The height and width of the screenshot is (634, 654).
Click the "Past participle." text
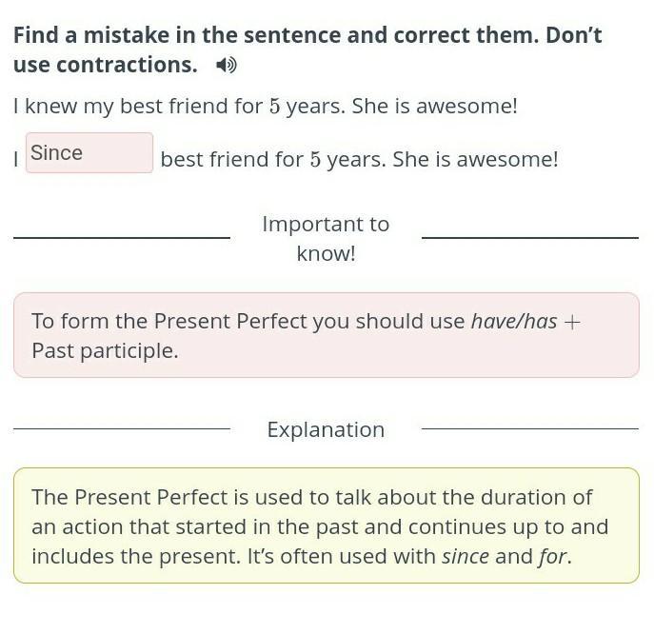pyautogui.click(x=105, y=350)
